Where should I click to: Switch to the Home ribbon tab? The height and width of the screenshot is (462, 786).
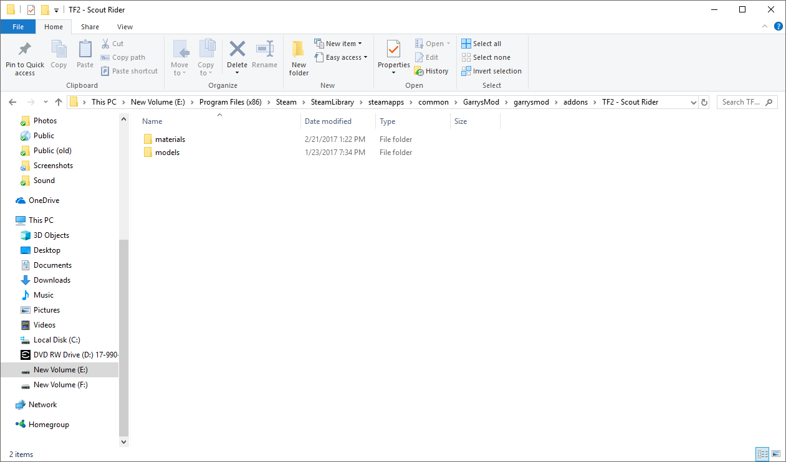54,27
